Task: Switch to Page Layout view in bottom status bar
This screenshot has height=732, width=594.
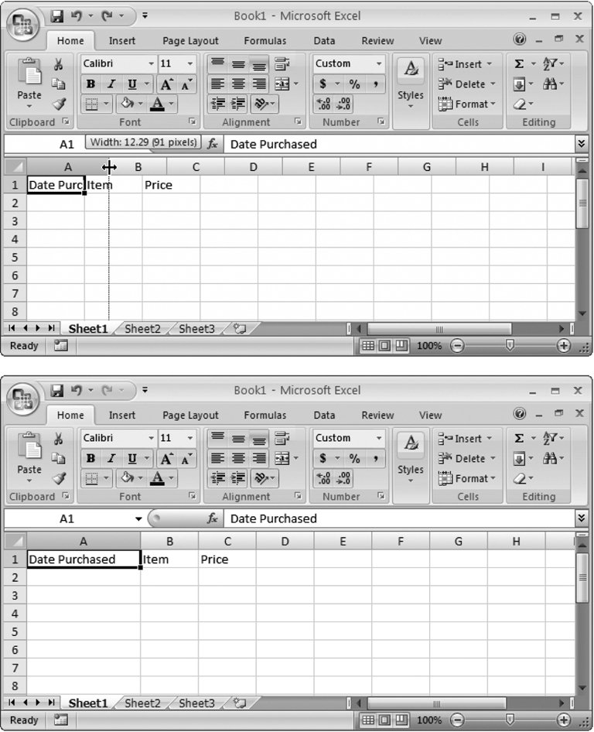Action: click(x=384, y=720)
